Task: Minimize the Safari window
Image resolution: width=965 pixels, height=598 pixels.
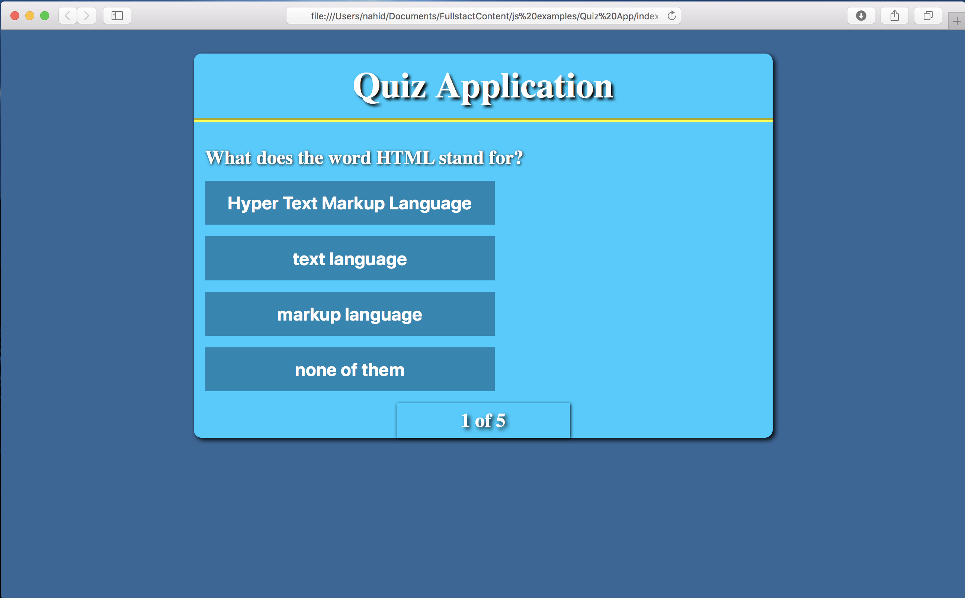Action: tap(30, 15)
